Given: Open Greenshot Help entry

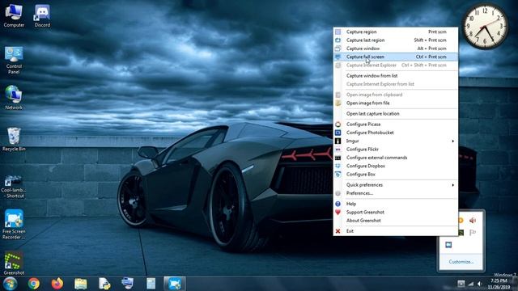Looking at the screenshot, I should click(x=396, y=204).
